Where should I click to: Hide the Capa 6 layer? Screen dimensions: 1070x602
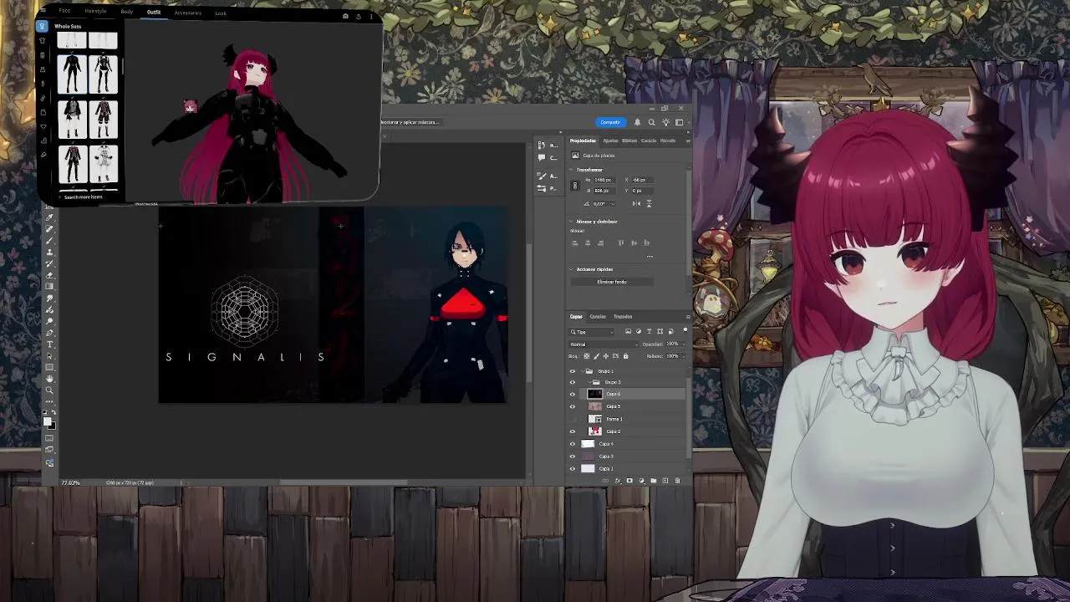pyautogui.click(x=573, y=394)
